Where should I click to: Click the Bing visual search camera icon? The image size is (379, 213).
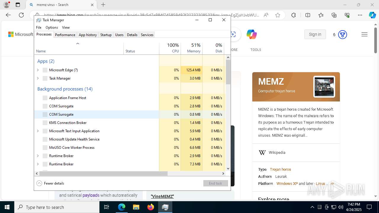(233, 34)
